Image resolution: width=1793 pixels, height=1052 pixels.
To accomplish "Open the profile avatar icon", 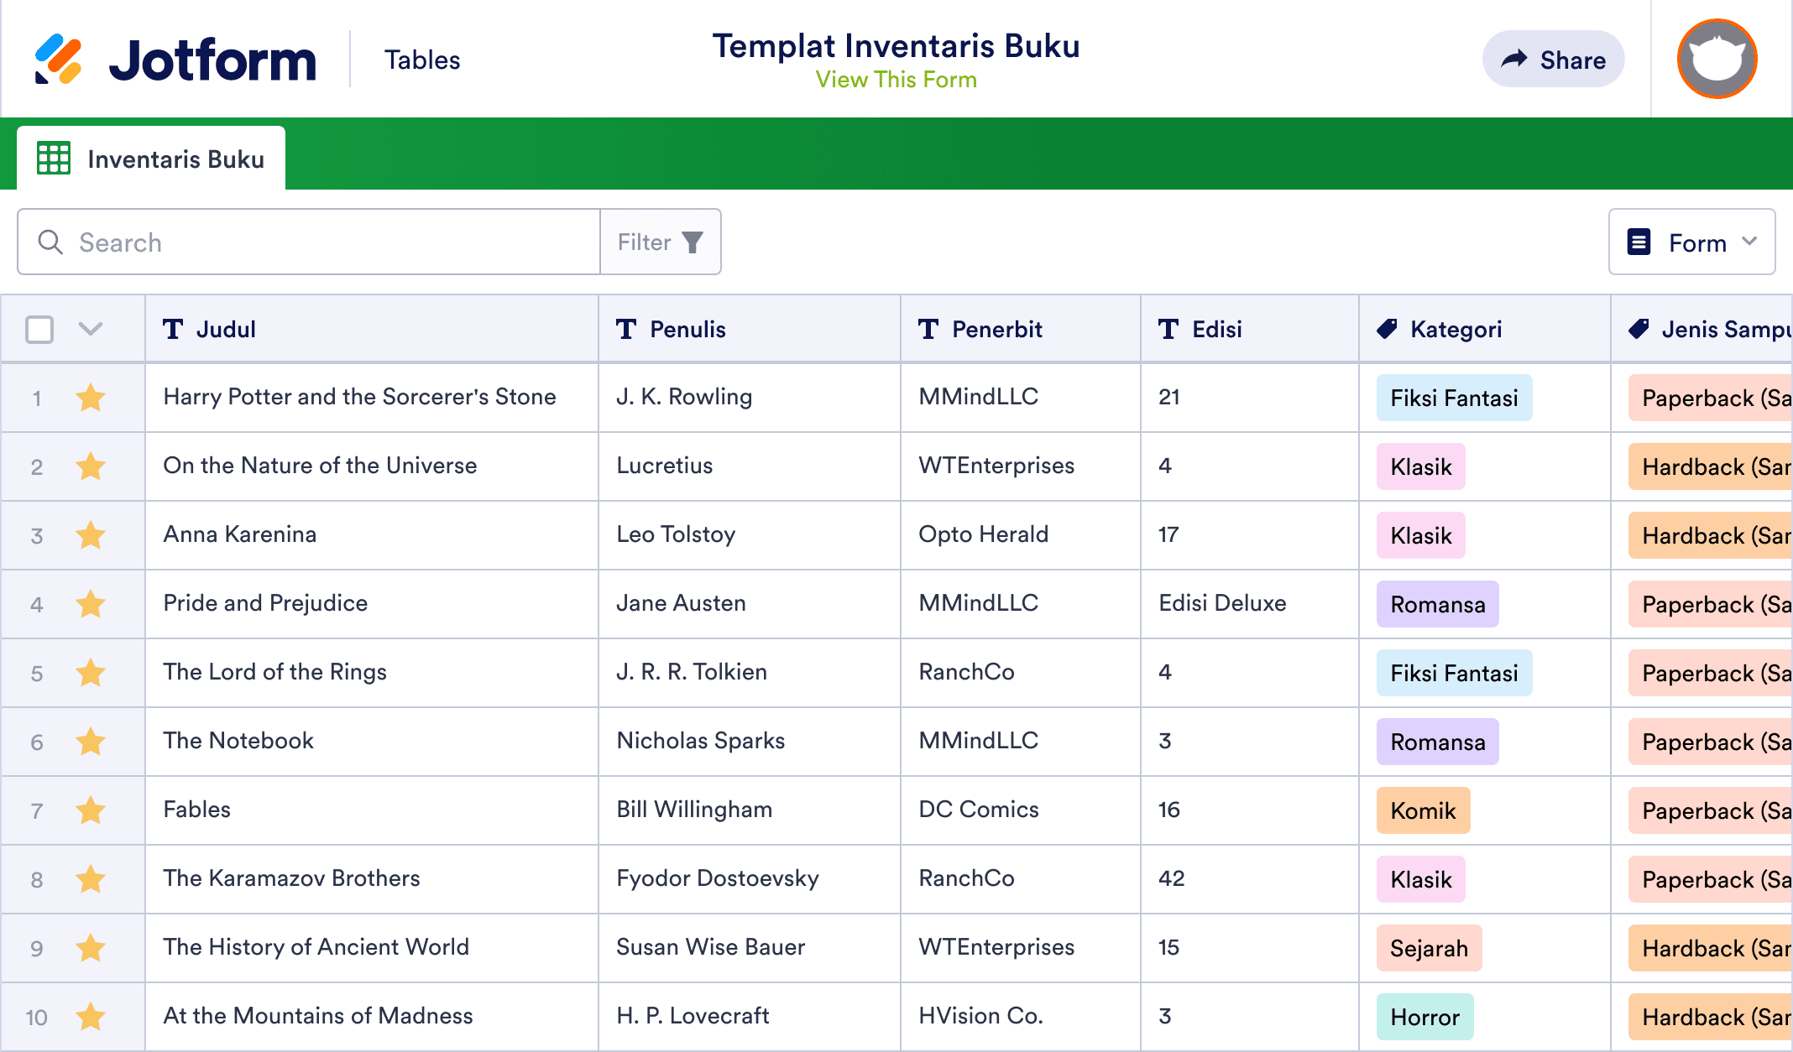I will pos(1716,59).
